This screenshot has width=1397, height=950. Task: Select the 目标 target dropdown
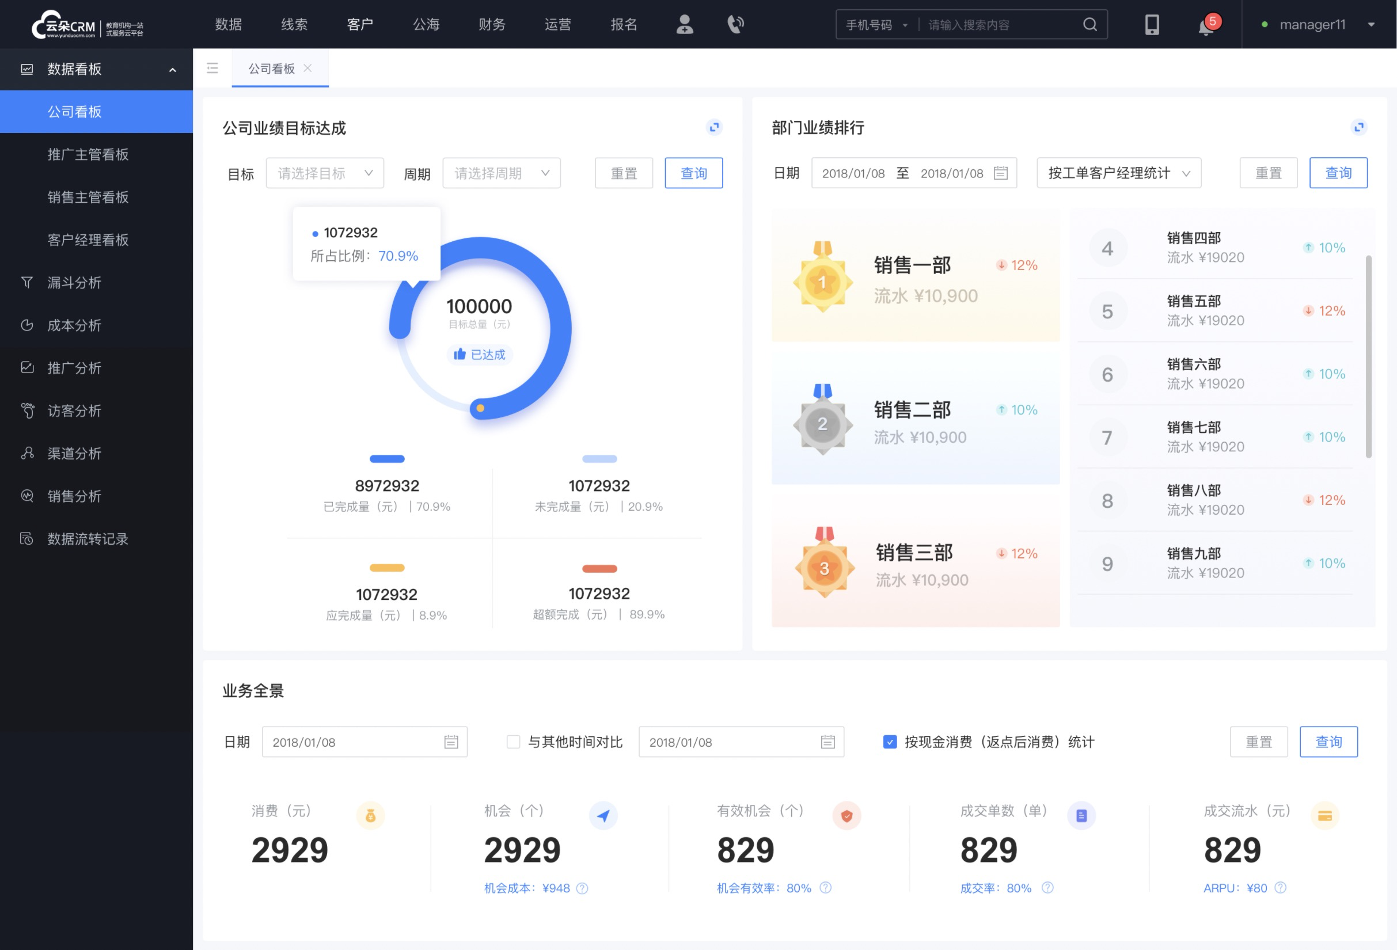click(x=324, y=173)
